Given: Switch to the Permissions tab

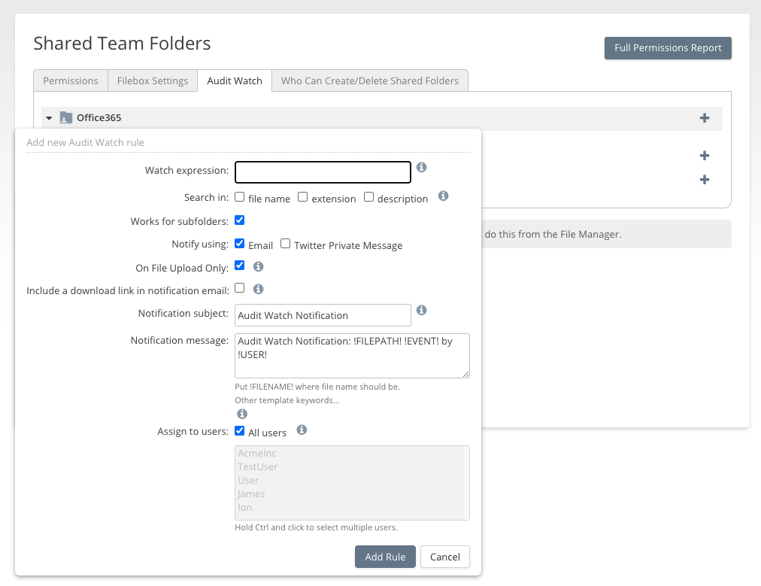Looking at the screenshot, I should click(x=71, y=80).
